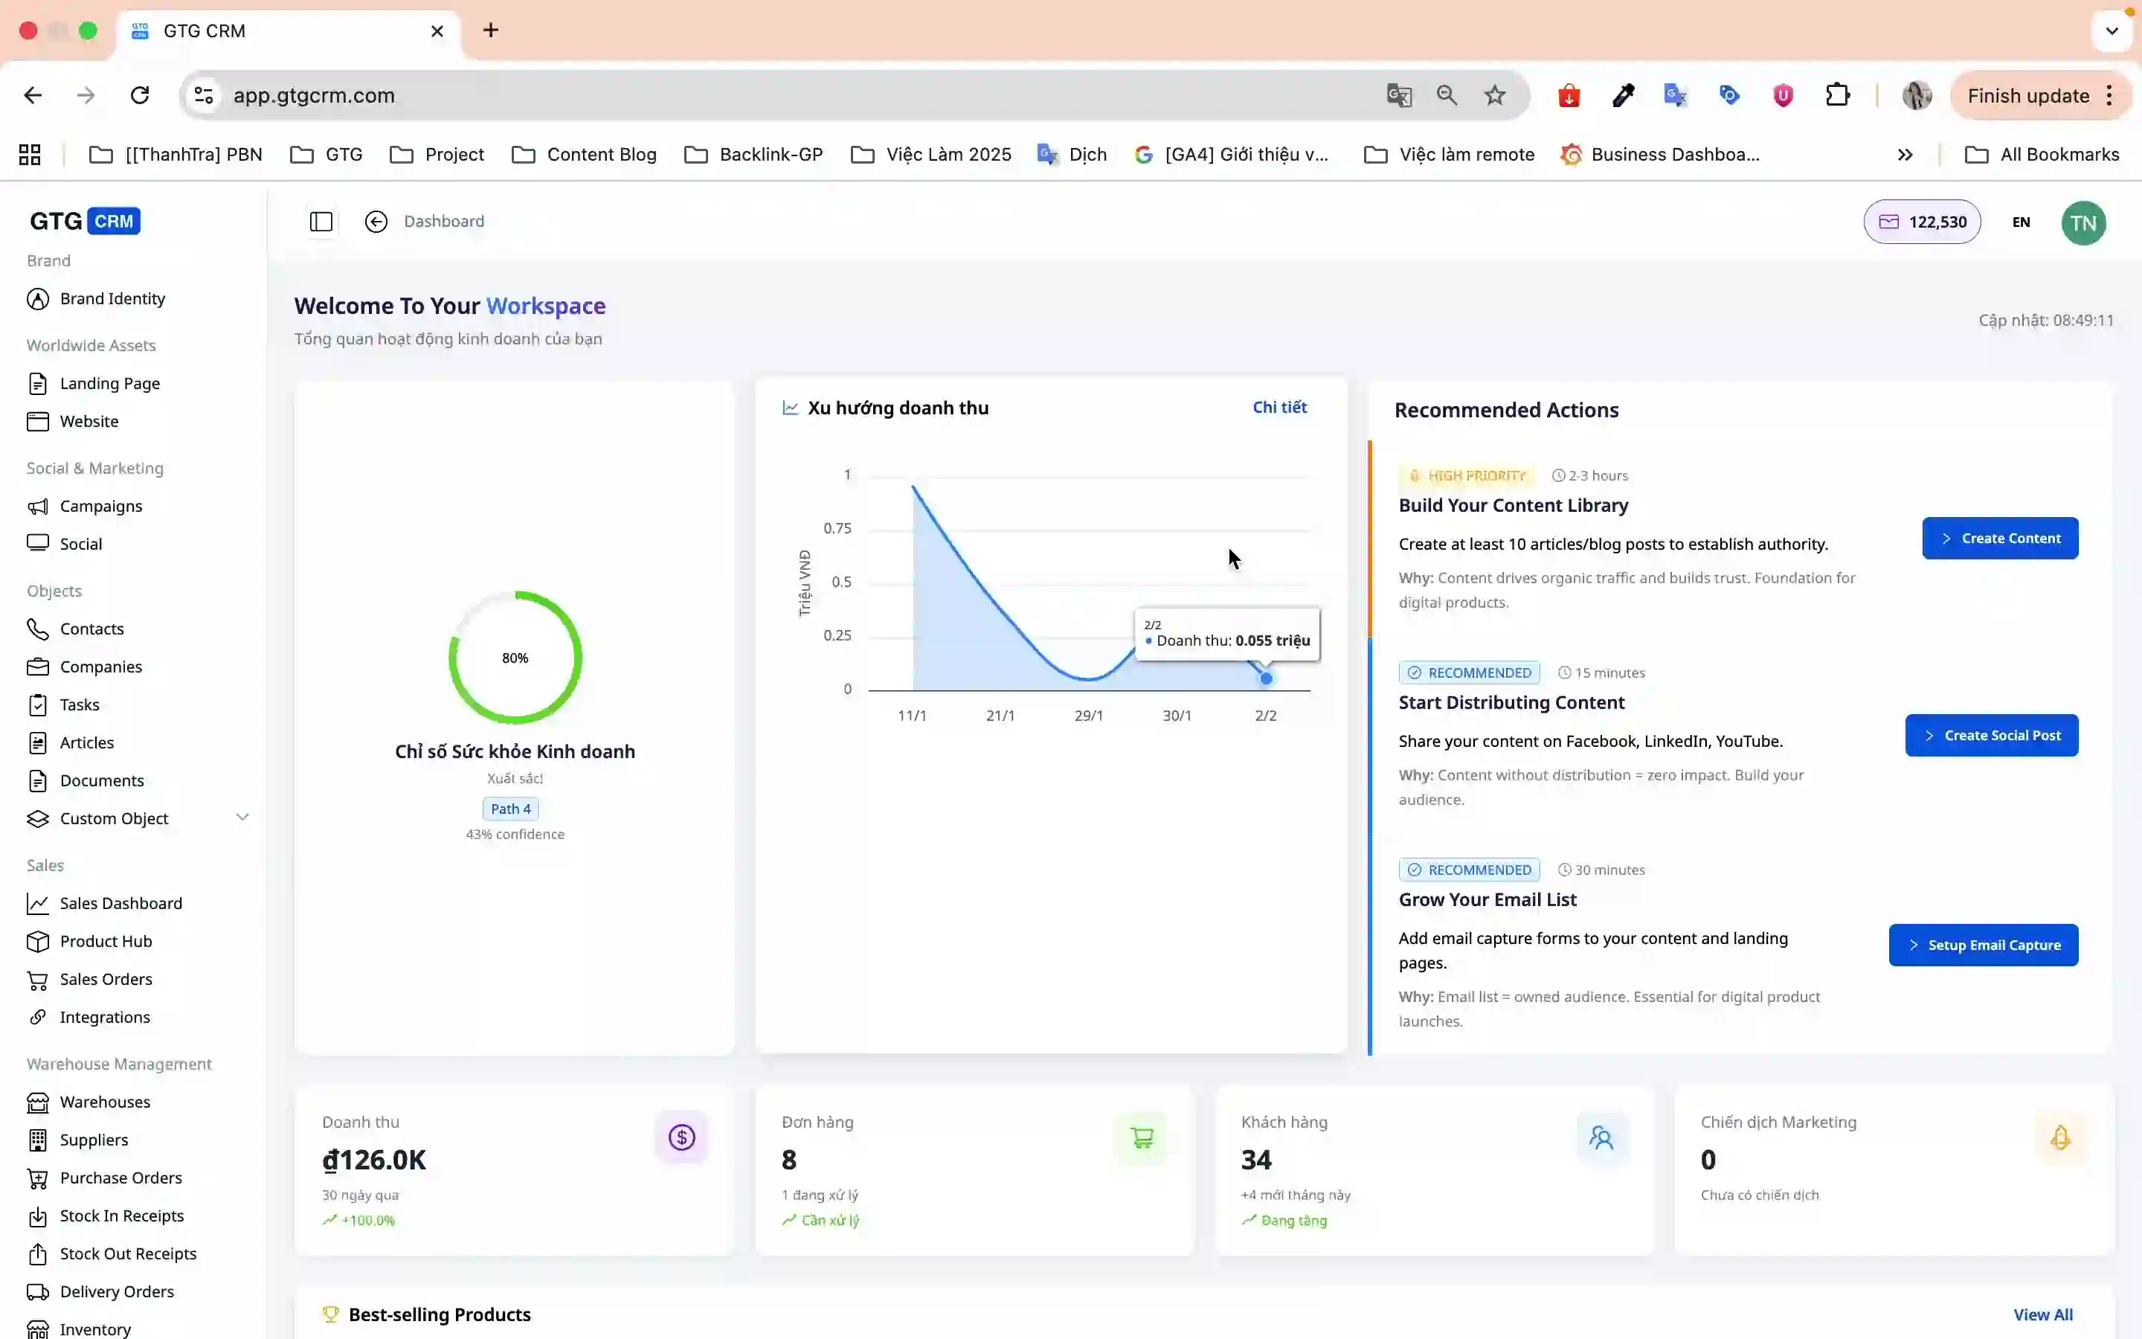Click the dollar coin icon on Doanh thu card

click(681, 1137)
